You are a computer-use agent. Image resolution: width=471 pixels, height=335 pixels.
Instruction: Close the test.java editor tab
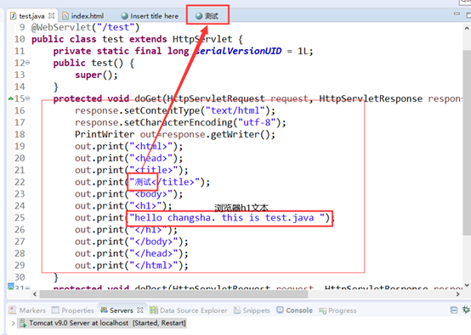coord(52,15)
